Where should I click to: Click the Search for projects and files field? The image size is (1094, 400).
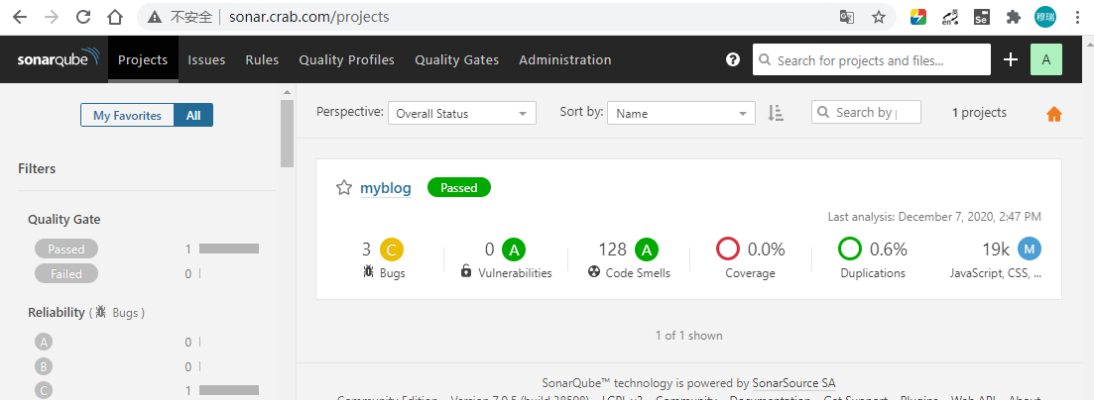point(872,60)
